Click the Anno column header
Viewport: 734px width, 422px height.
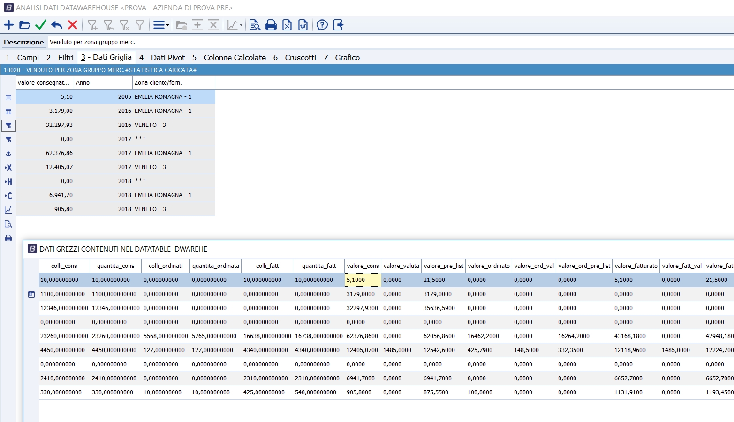(x=103, y=83)
